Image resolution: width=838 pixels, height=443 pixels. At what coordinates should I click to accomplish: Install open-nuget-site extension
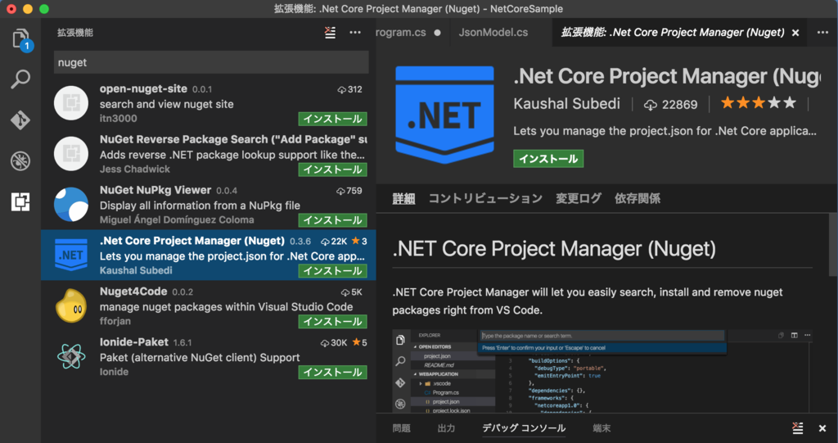332,119
